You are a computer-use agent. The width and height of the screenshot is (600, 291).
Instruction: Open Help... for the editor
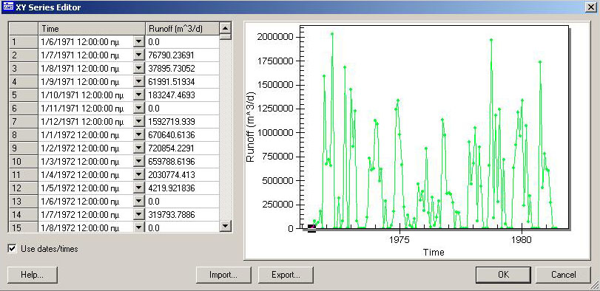coord(33,275)
